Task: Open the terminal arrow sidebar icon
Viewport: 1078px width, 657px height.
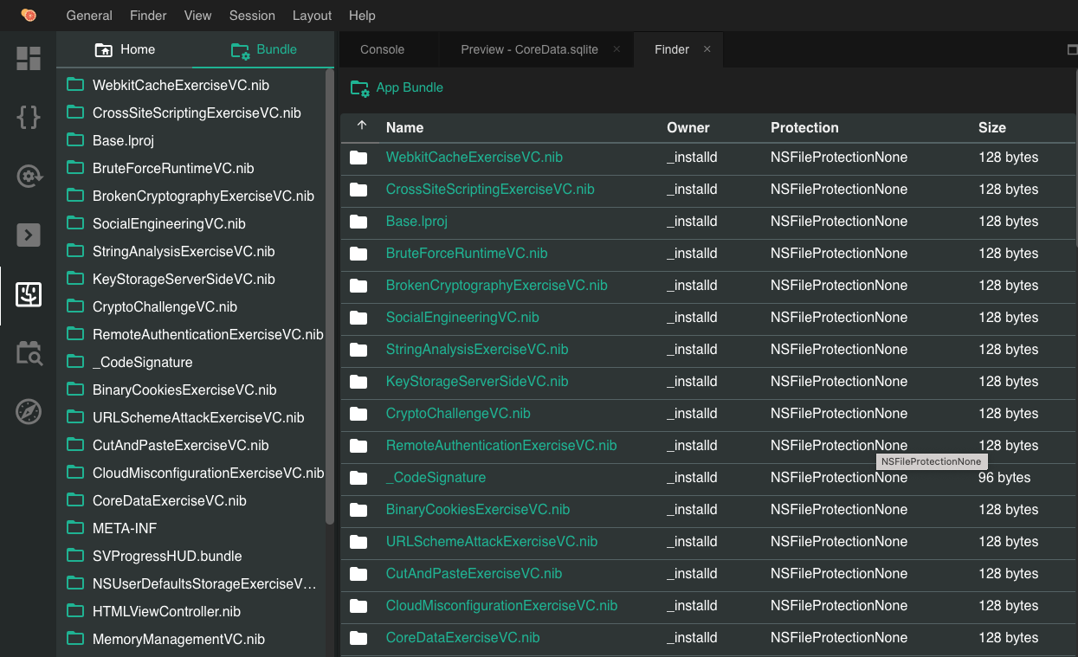Action: tap(29, 235)
